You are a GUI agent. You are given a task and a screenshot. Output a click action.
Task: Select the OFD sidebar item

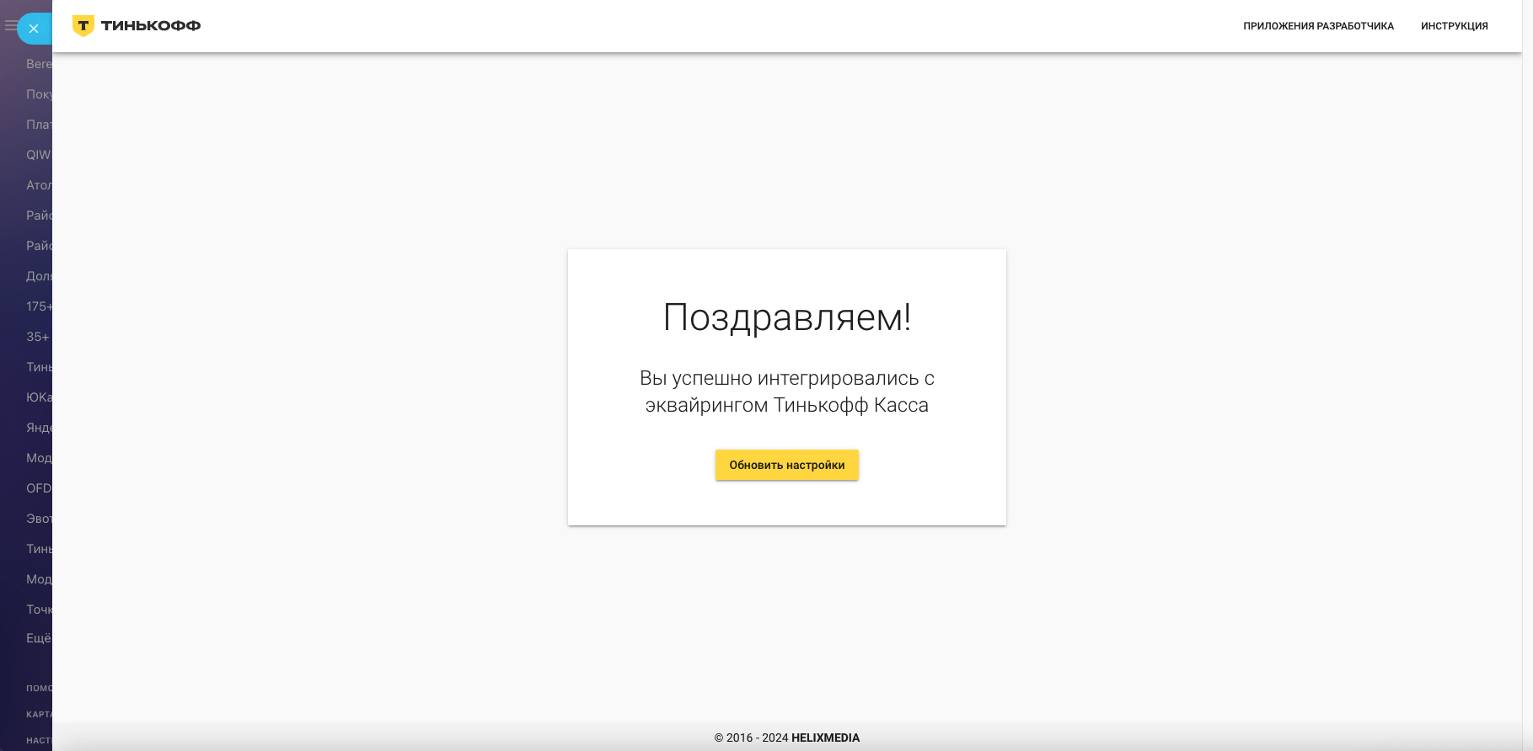pyautogui.click(x=39, y=488)
